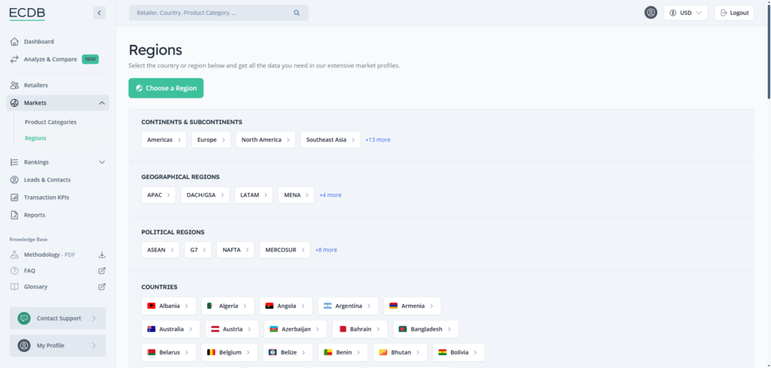Expand the Rankings menu section

(x=102, y=161)
